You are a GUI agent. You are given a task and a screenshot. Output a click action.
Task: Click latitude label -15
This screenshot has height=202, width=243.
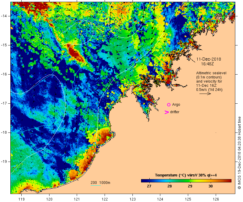point(4,45)
